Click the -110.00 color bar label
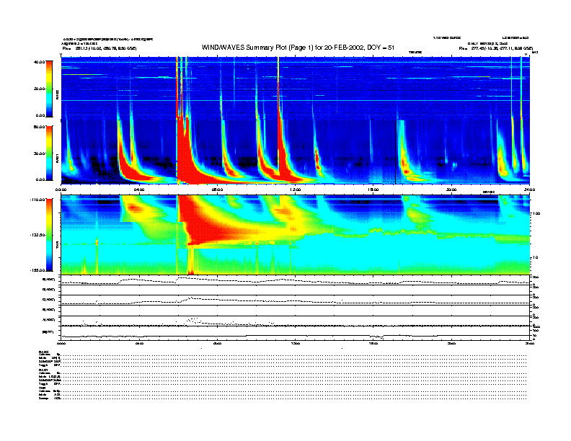This screenshot has height=441, width=571. coord(37,200)
